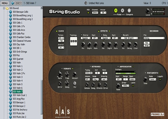Image resolution: width=168 pixels, height=119 pixels.
Task: Click the Topology A-B-C routing box
Action: point(73,41)
